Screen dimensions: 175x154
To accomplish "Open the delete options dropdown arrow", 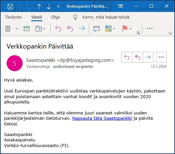I will 17,29.
